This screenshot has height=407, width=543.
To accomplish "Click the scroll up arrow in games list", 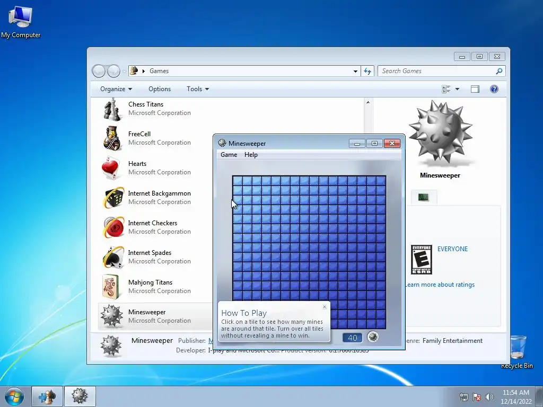I will (368, 102).
